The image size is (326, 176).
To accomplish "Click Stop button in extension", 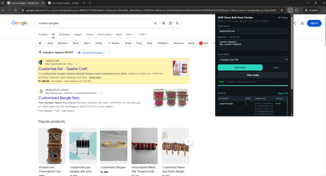I will coord(276,68).
